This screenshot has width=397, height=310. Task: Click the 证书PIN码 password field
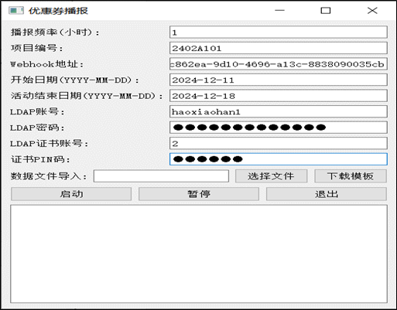click(279, 159)
